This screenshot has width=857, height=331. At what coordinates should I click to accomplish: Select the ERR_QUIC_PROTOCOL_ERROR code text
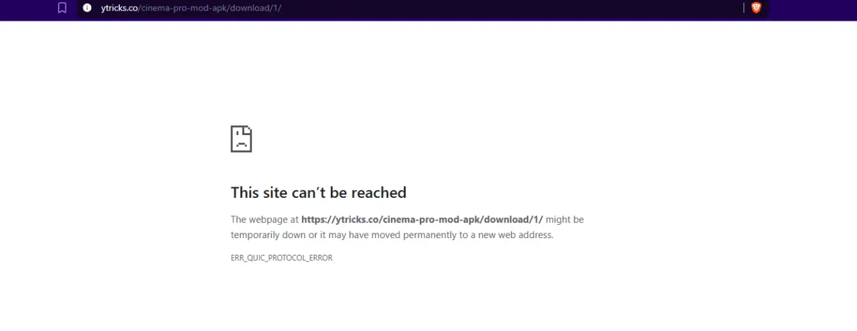[x=281, y=257]
